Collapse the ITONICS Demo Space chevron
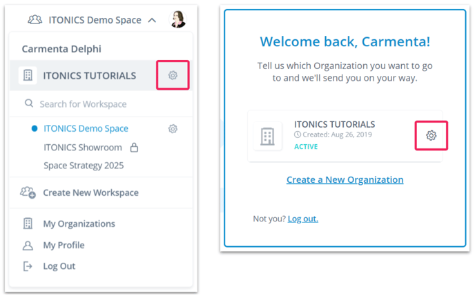 (152, 20)
